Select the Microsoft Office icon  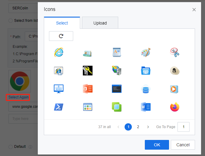tap(88, 89)
